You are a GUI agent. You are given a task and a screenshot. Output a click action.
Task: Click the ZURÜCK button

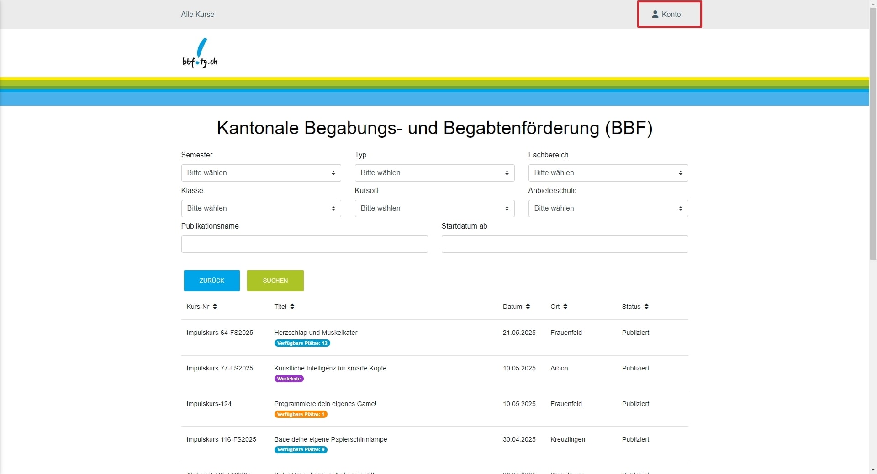pyautogui.click(x=211, y=281)
